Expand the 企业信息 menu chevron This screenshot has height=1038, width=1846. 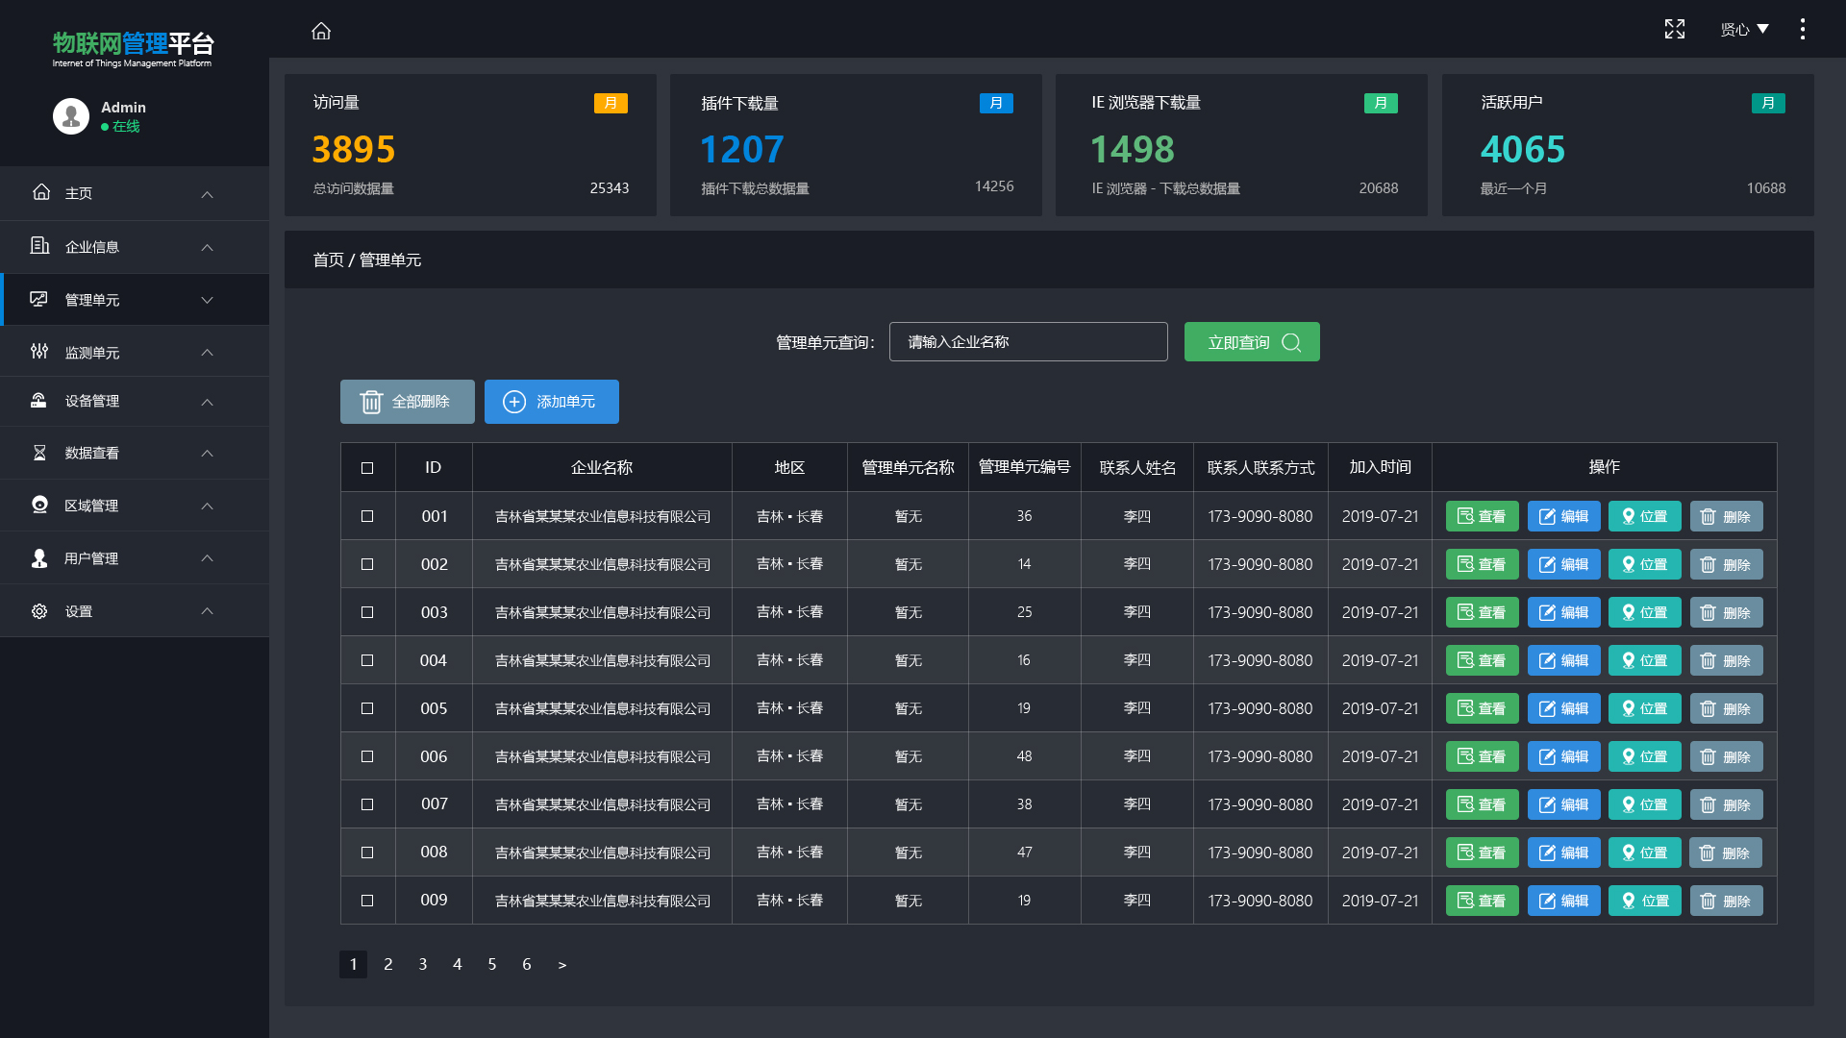tap(207, 247)
